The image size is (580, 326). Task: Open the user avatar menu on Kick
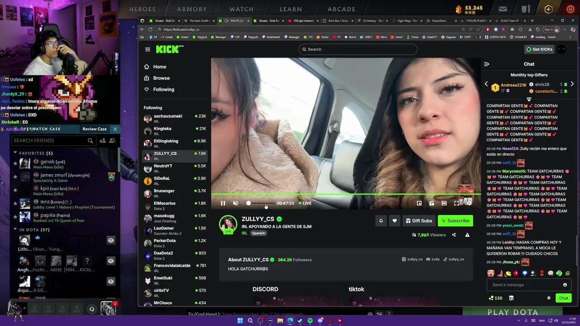(x=561, y=49)
